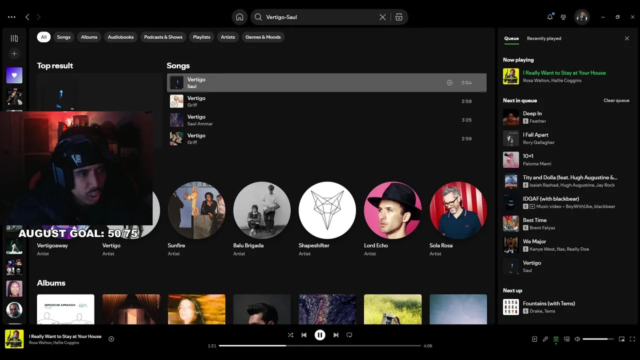The image size is (640, 360).
Task: Filter results by Genres & Moods
Action: pos(263,37)
